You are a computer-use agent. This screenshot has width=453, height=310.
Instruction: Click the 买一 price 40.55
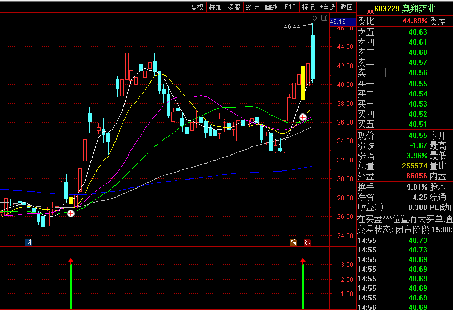(x=418, y=84)
